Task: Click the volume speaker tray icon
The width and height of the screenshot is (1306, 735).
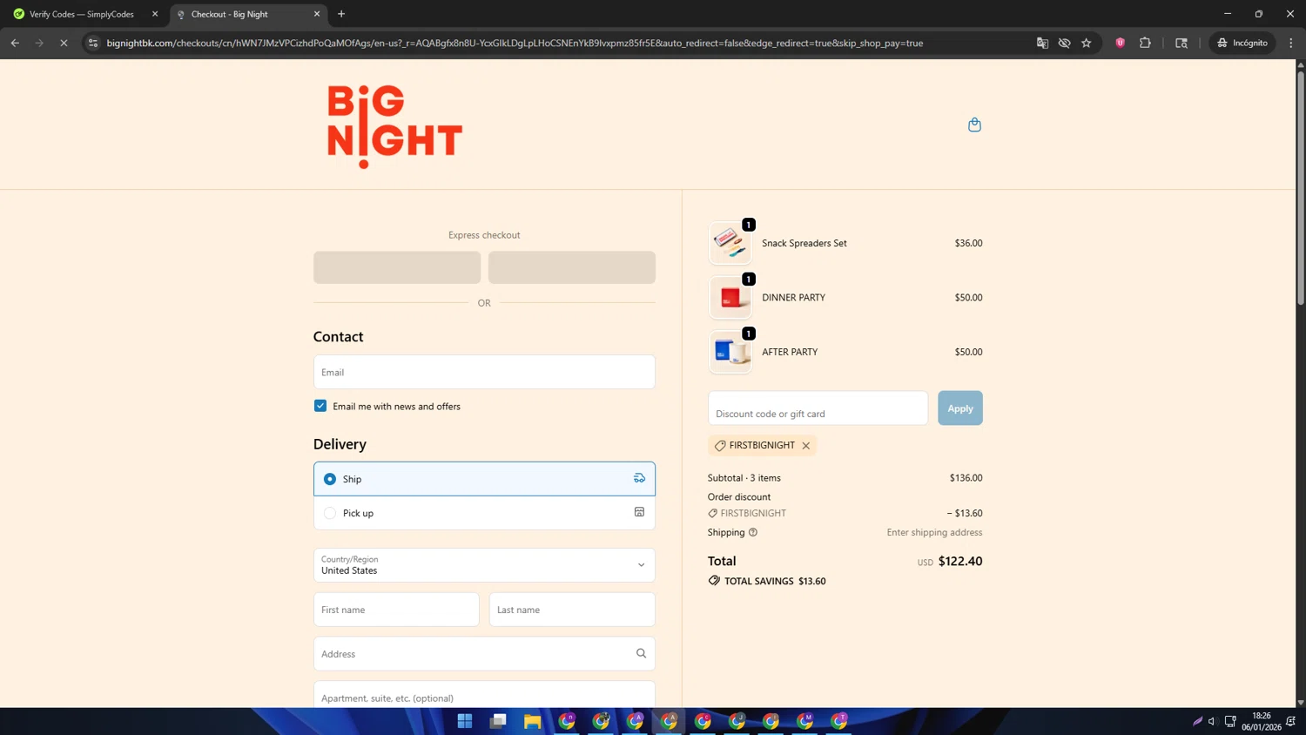Action: 1211,721
